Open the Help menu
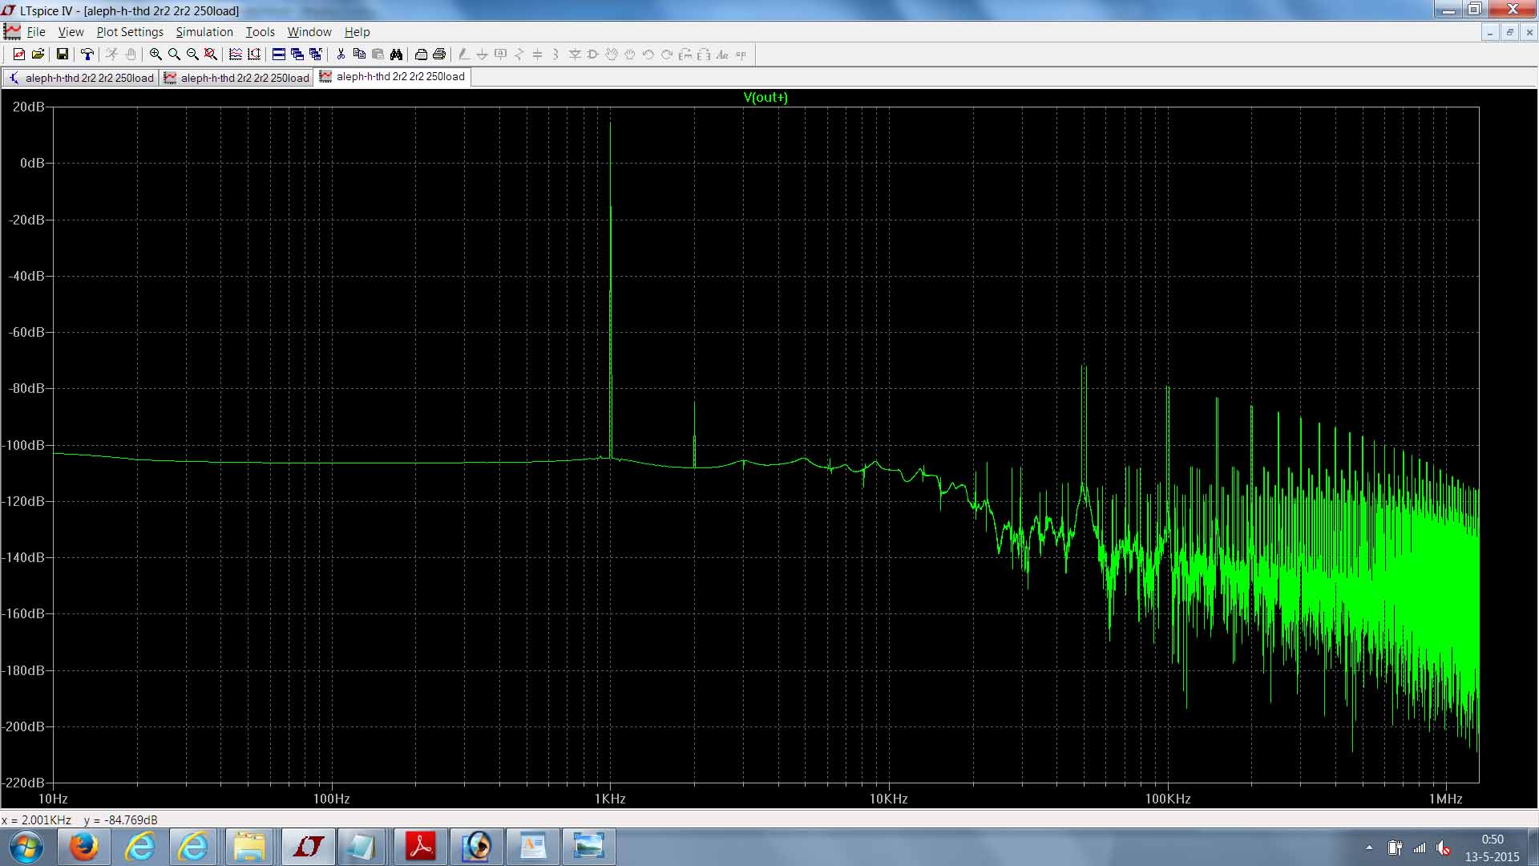Image resolution: width=1539 pixels, height=866 pixels. 357,32
